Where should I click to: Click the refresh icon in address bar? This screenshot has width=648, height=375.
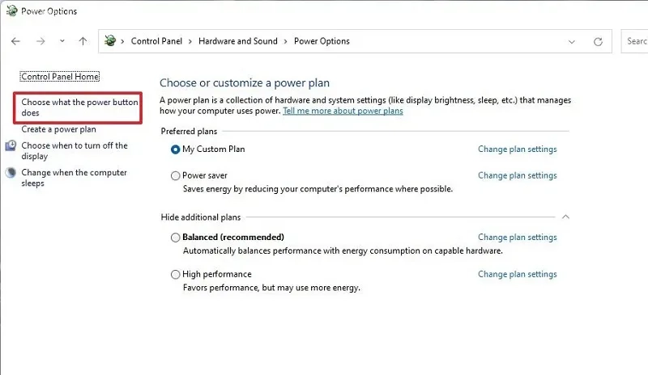point(598,42)
